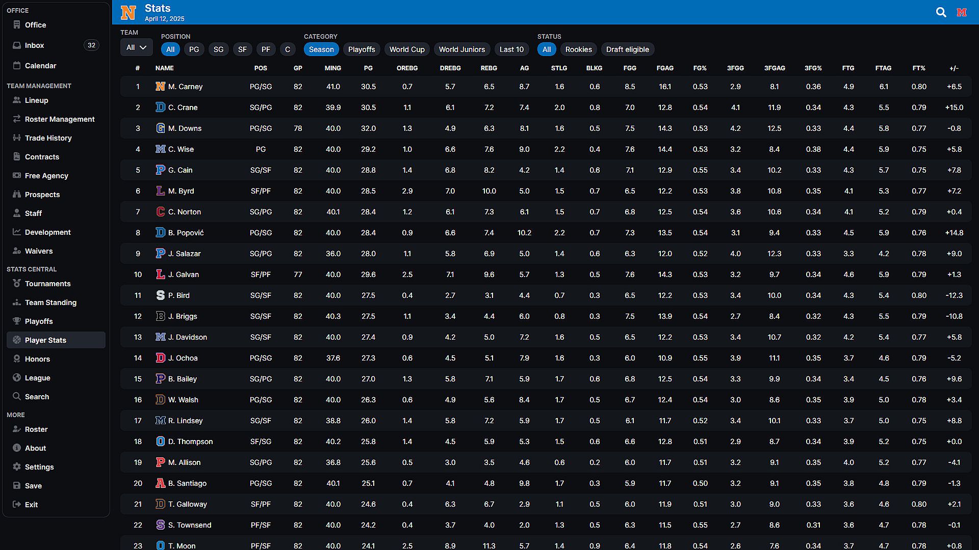The height and width of the screenshot is (550, 979).
Task: Sort table by +/- column header
Action: coord(954,68)
